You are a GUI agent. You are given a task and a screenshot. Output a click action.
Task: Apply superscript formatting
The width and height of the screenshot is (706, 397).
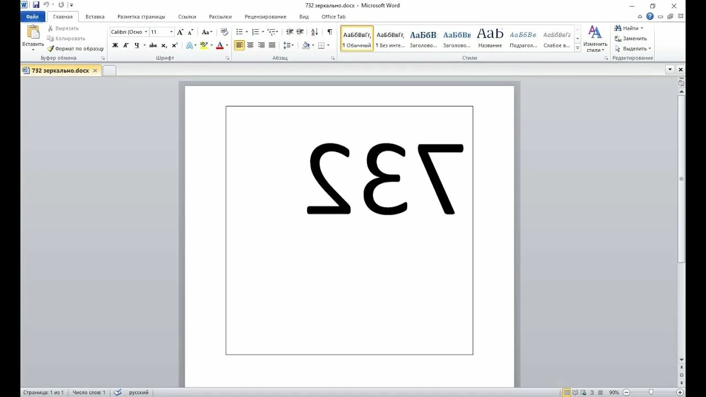174,45
